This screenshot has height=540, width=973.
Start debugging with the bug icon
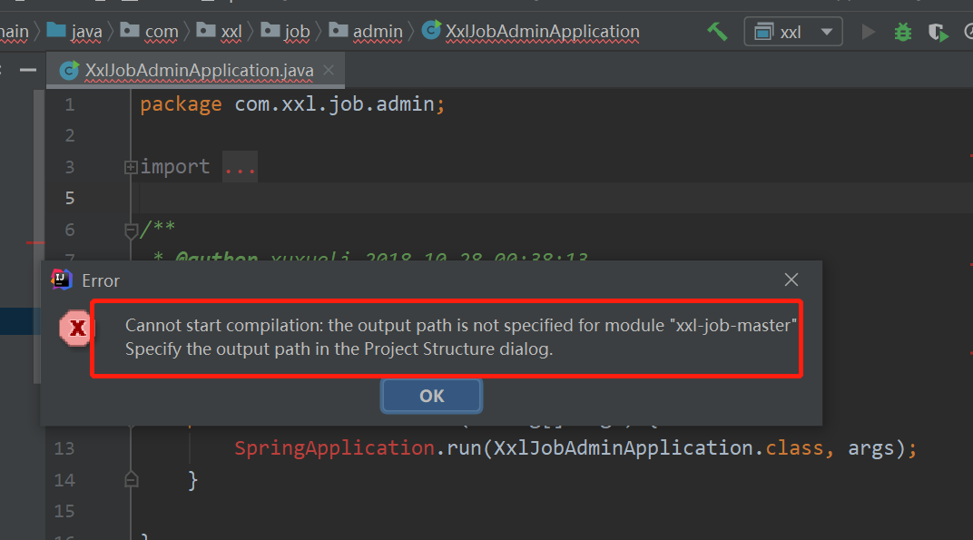(901, 31)
